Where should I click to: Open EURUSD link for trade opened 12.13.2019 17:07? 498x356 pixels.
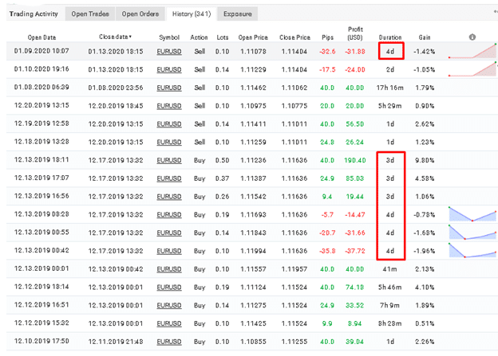169,178
